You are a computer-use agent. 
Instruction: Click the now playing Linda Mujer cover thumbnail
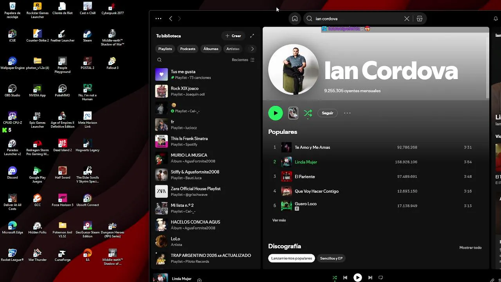click(160, 278)
